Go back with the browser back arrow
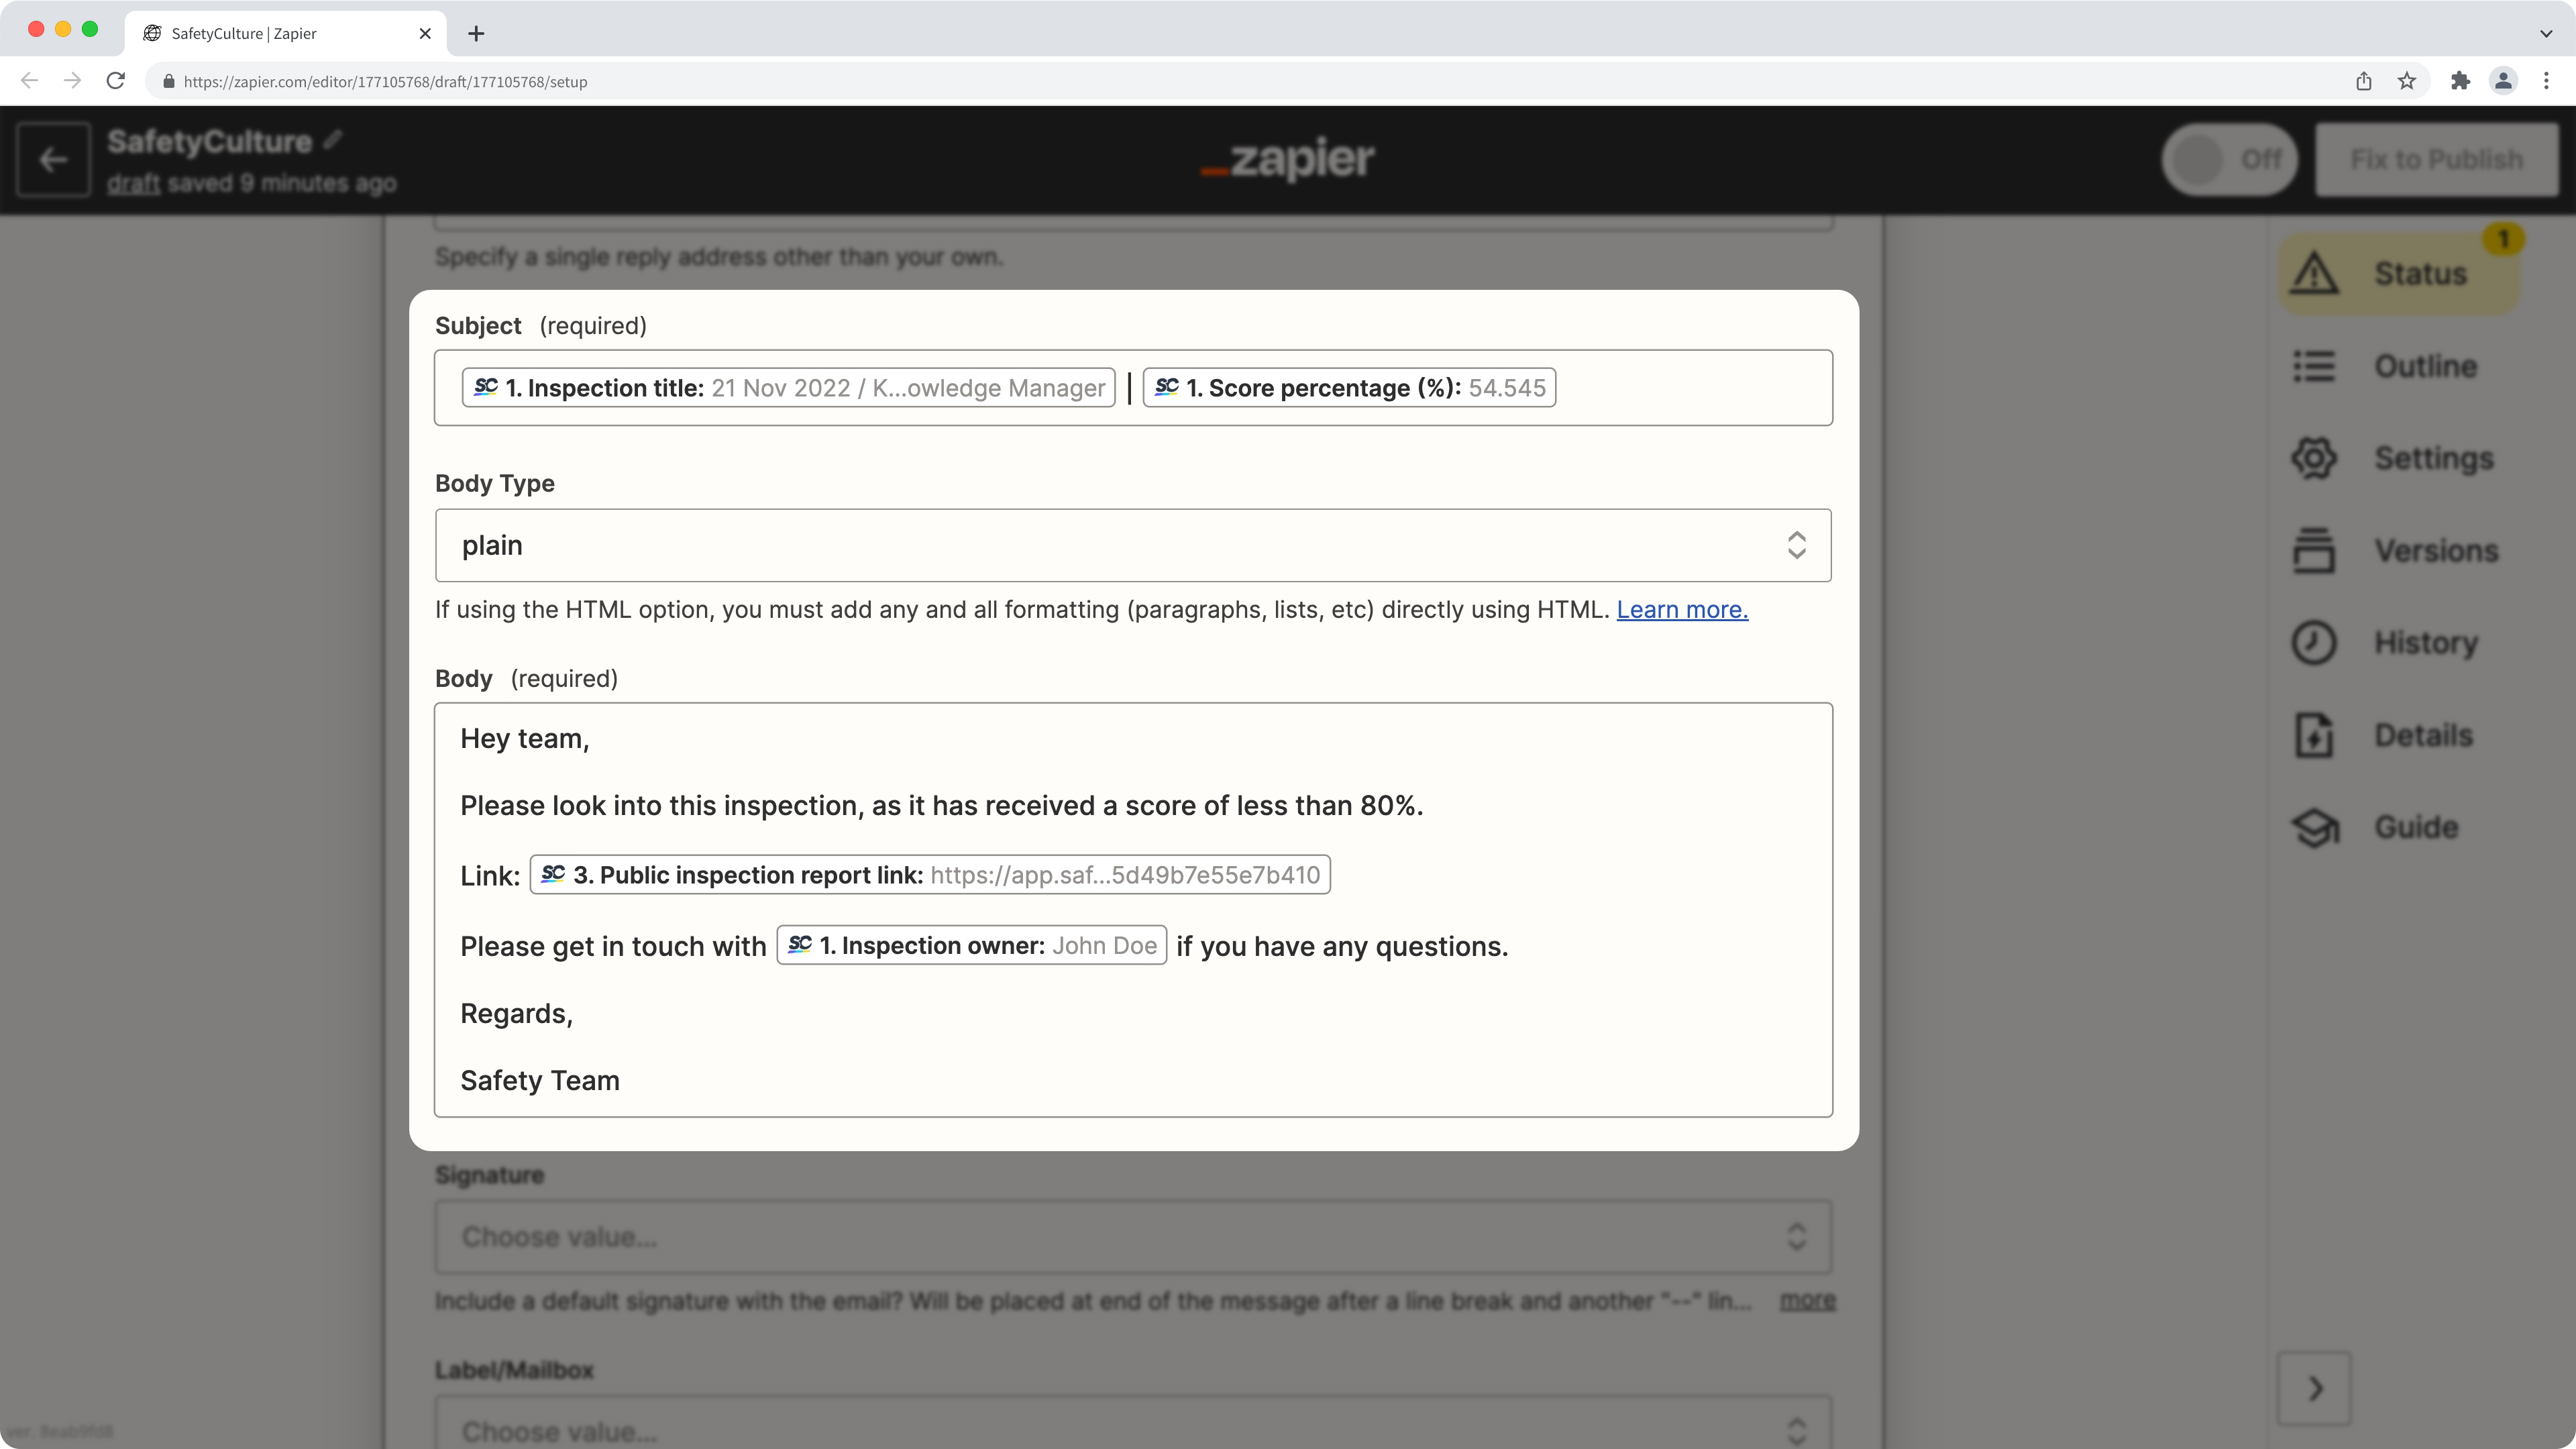Viewport: 2576px width, 1449px height. 29,81
